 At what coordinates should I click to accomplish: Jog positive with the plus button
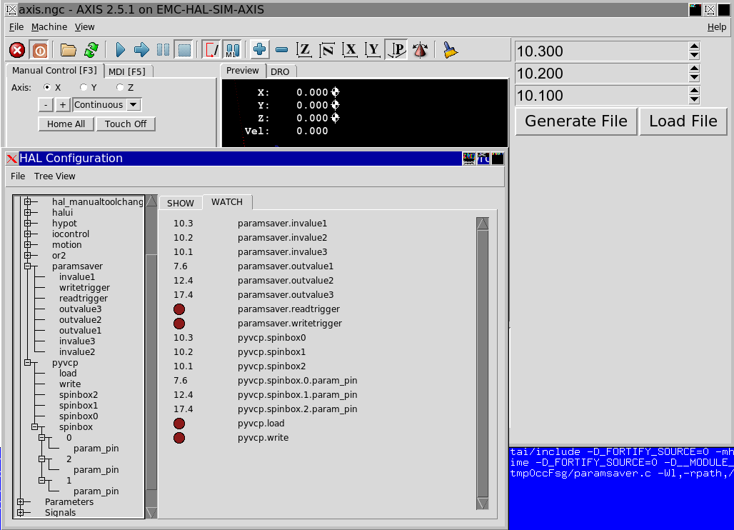pos(63,105)
